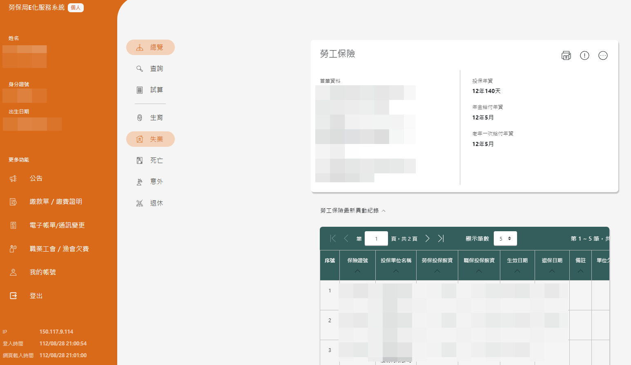631x365 pixels.
Task: Open the 總覽 overview menu item
Action: 150,47
